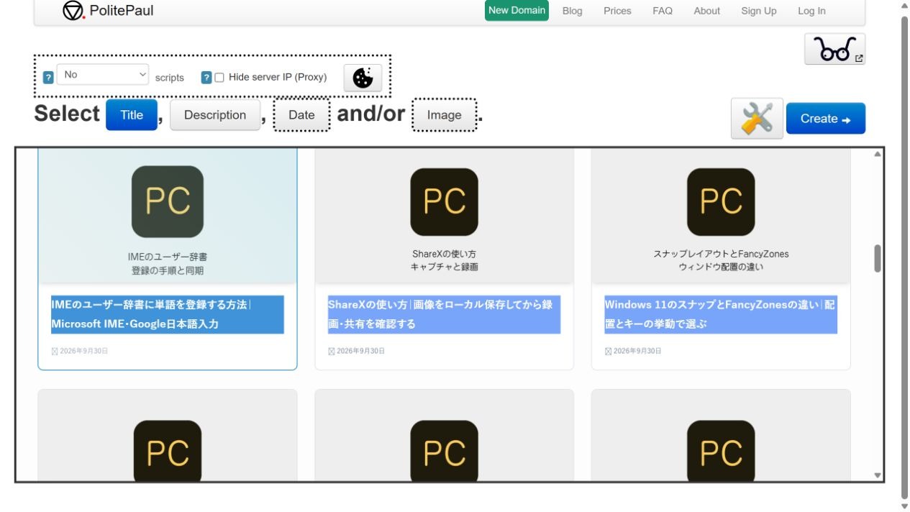Select the Description selector button

[215, 115]
